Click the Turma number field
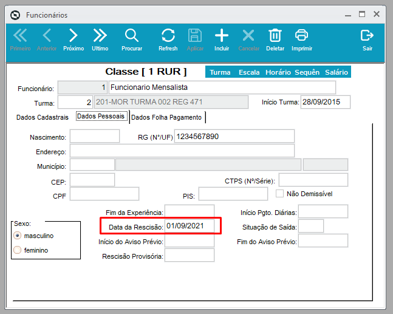 [x=75, y=102]
